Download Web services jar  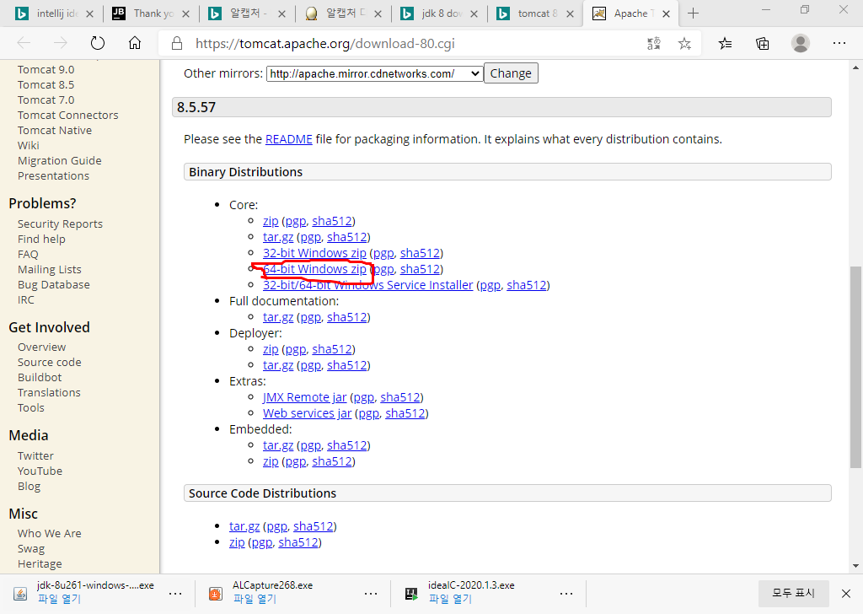click(307, 413)
